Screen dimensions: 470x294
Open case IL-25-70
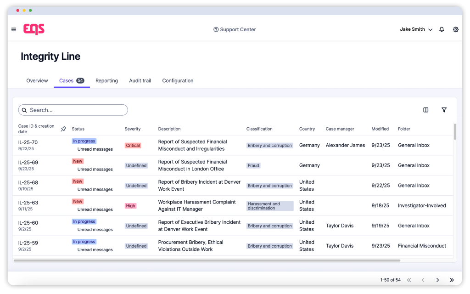coord(28,142)
